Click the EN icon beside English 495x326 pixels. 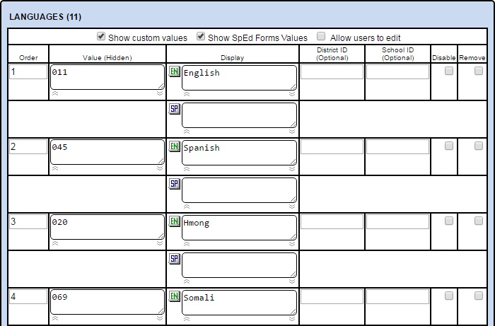pos(174,71)
